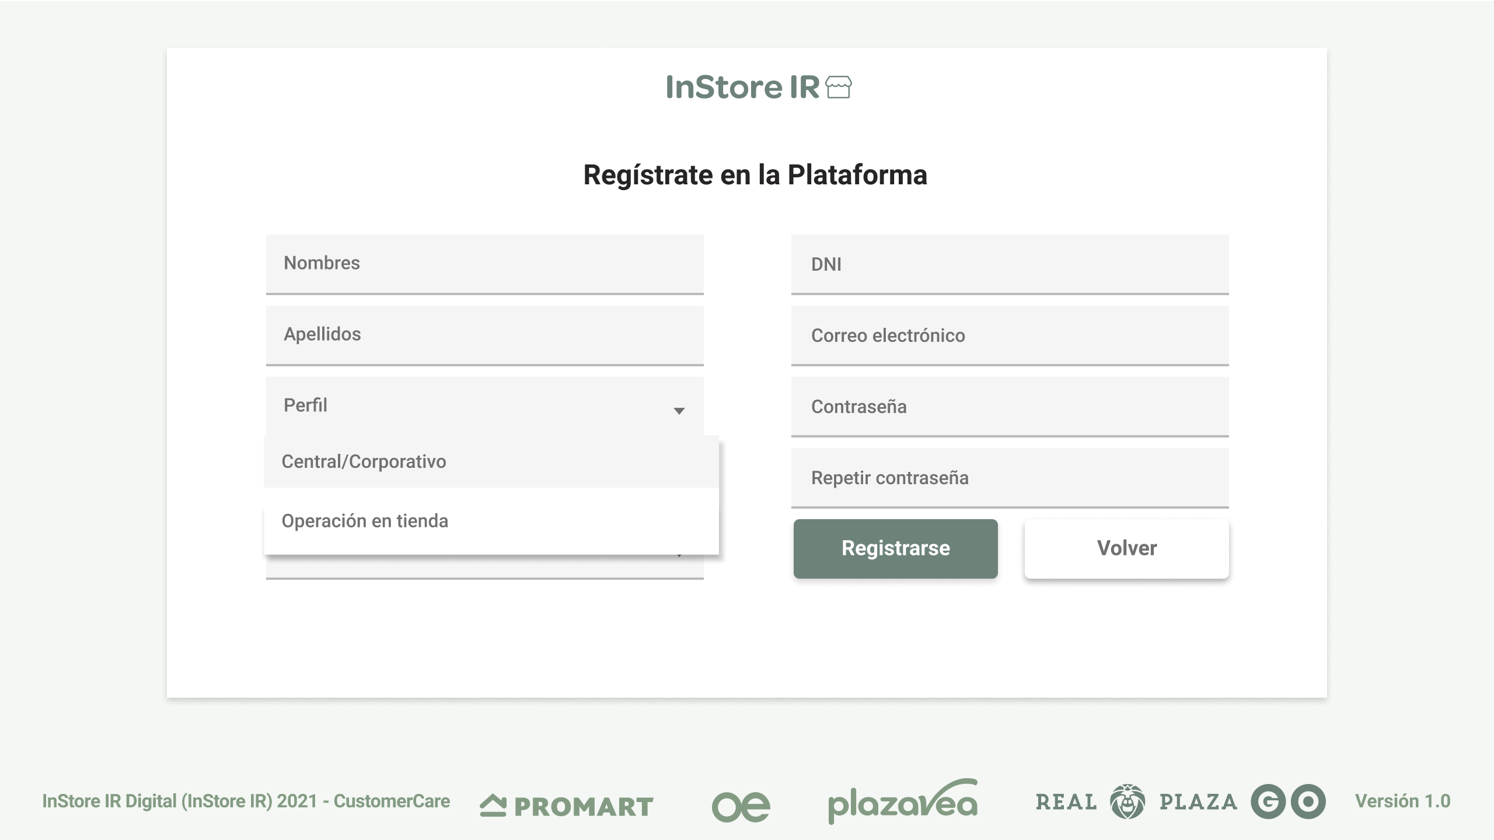
Task: Select the Apellidos text field
Action: [x=484, y=335]
